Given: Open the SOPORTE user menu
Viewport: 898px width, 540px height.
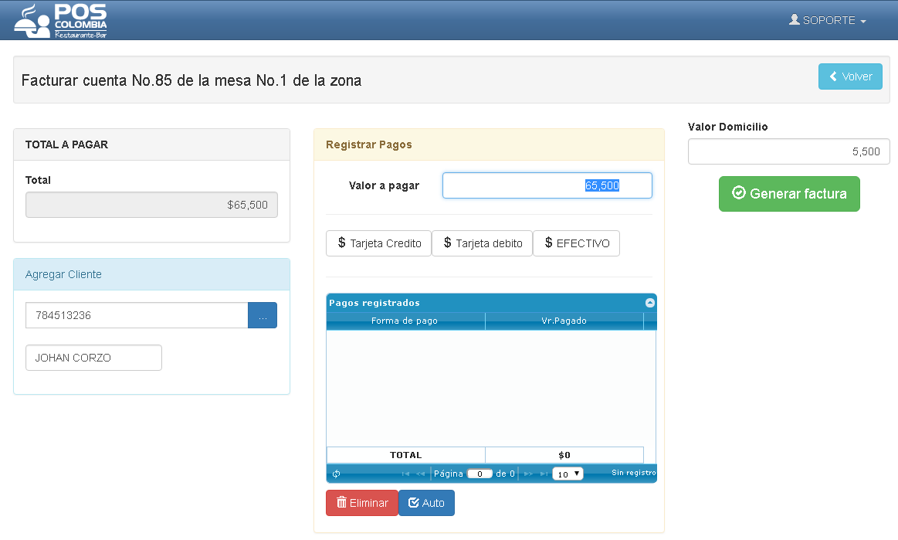Looking at the screenshot, I should (x=827, y=20).
